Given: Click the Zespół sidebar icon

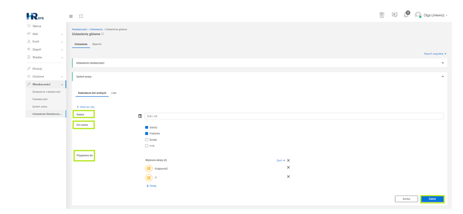Looking at the screenshot, I should coord(29,49).
